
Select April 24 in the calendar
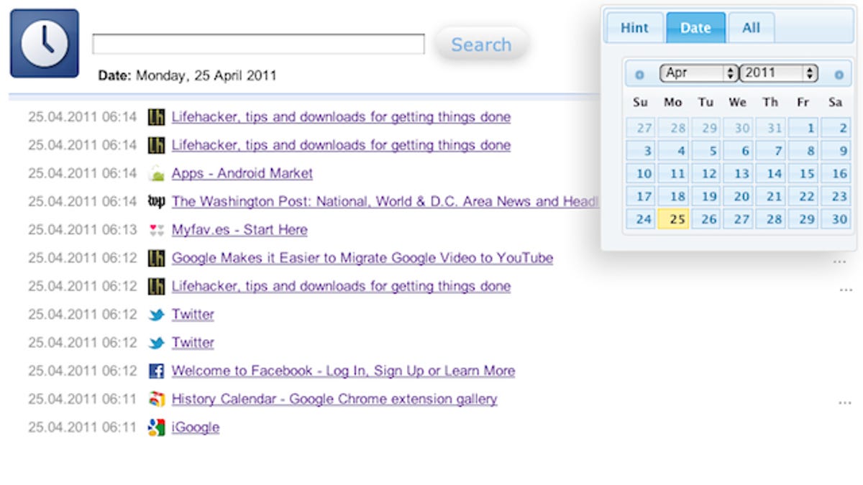(641, 219)
